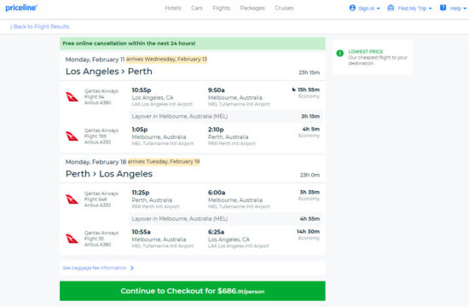This screenshot has width=469, height=307.
Task: Click the 'Perth > Los Angeles' heading
Action: (109, 174)
